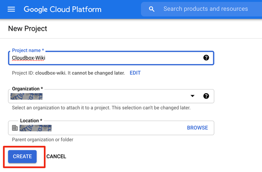Click the Search products and resources field
The width and height of the screenshot is (262, 172).
(201, 9)
